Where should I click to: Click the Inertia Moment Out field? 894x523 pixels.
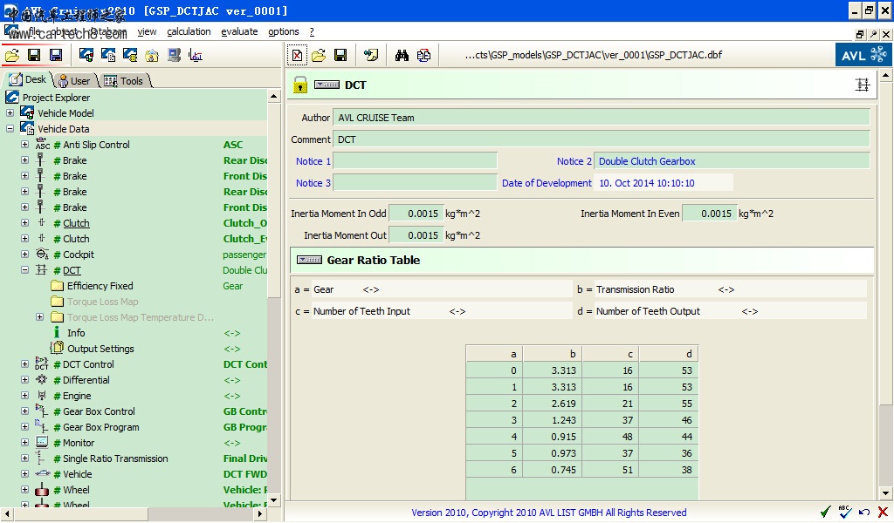click(416, 235)
